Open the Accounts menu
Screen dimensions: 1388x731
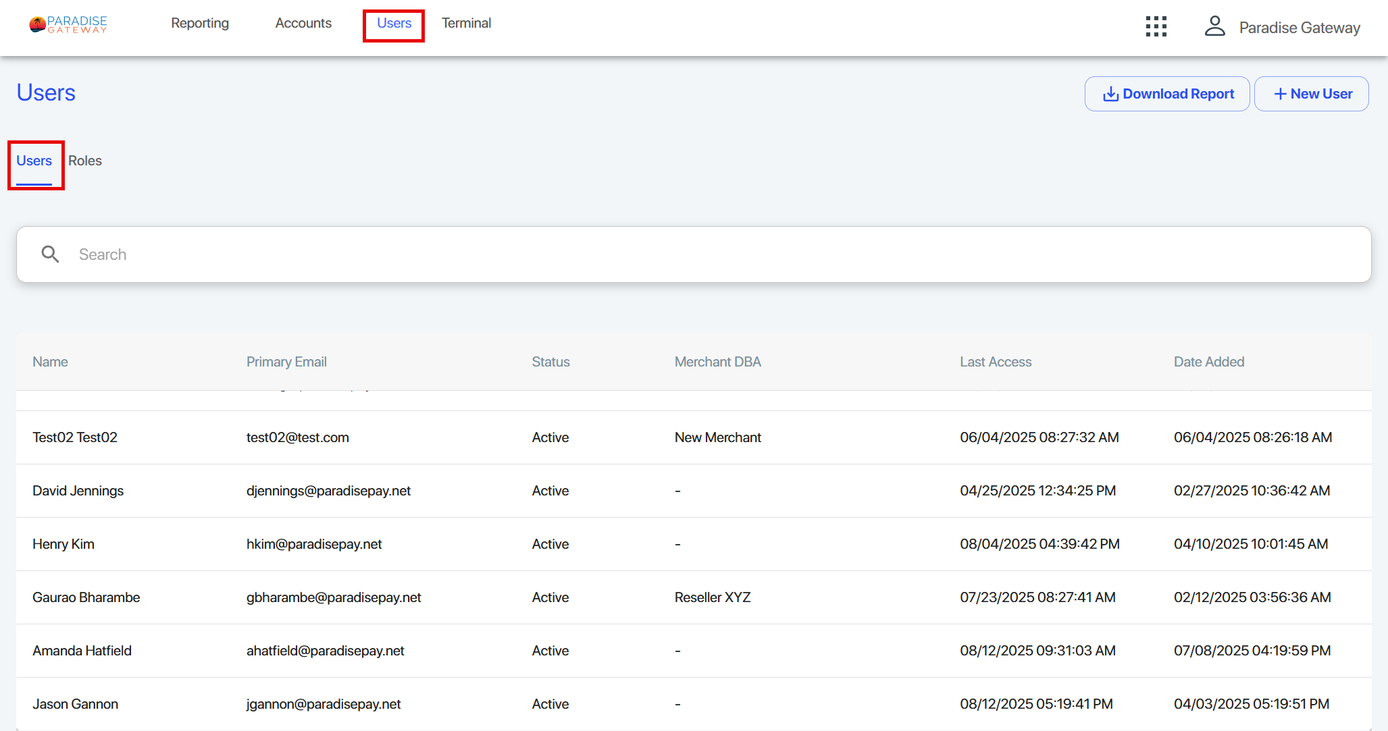pos(303,23)
